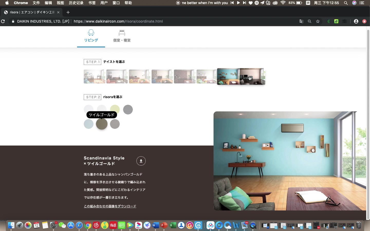Select the risora browser tab

tap(32, 12)
